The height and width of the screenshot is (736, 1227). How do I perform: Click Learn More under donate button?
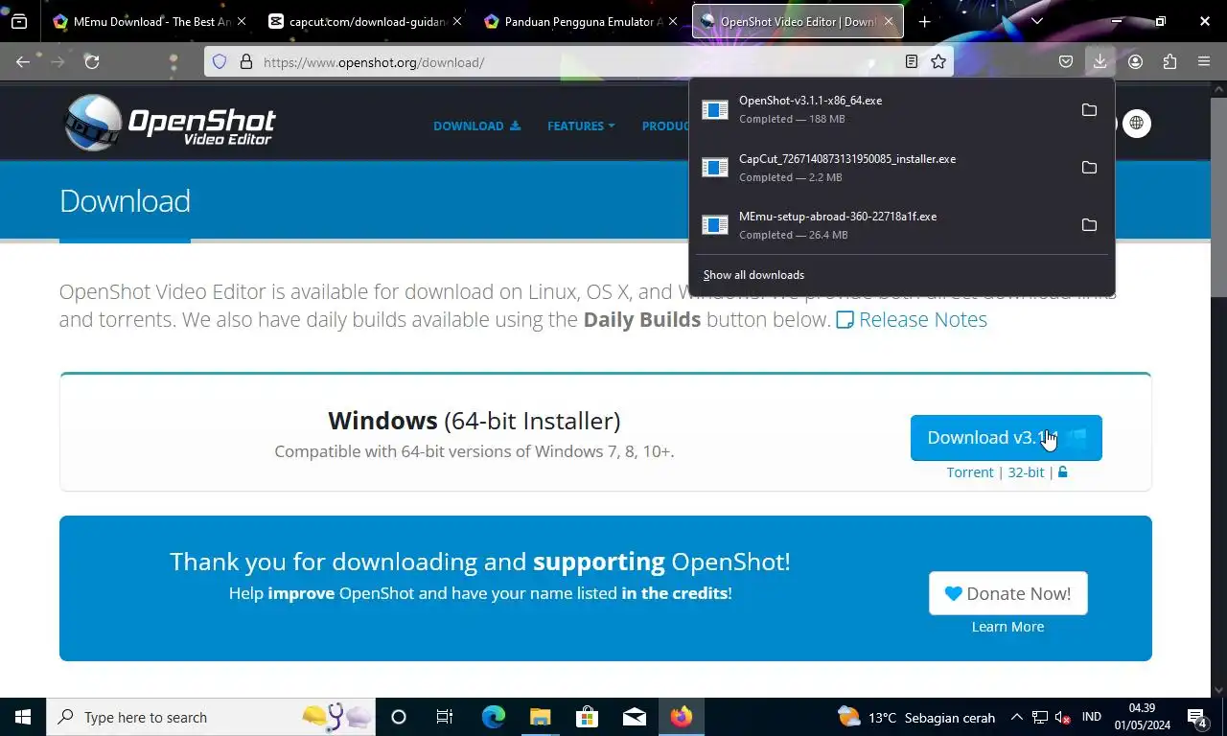(x=1007, y=627)
